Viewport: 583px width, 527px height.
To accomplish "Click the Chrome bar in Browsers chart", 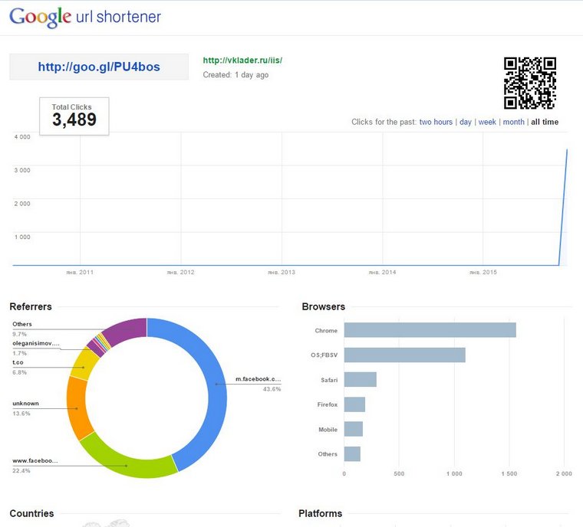I will [430, 330].
